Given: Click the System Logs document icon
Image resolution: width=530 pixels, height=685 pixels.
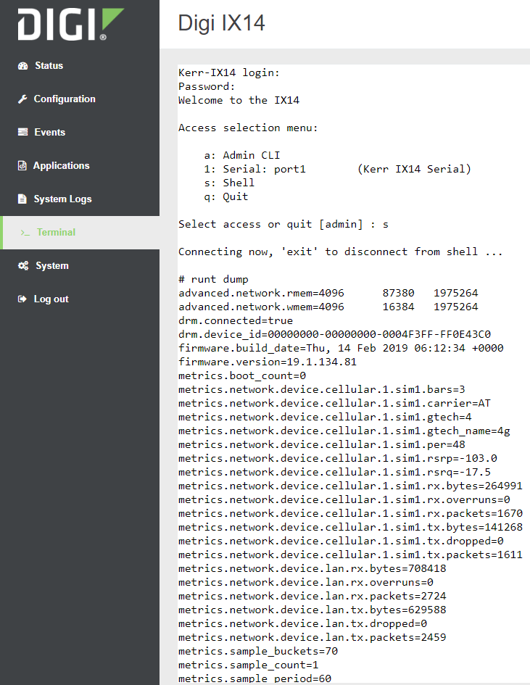Looking at the screenshot, I should pyautogui.click(x=22, y=199).
